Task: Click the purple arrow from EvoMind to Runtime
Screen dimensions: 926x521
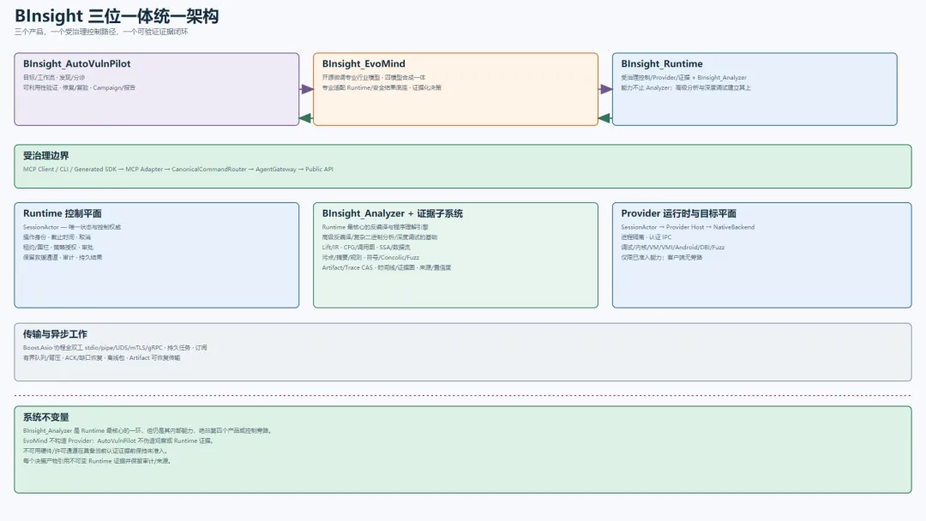Action: (605, 89)
